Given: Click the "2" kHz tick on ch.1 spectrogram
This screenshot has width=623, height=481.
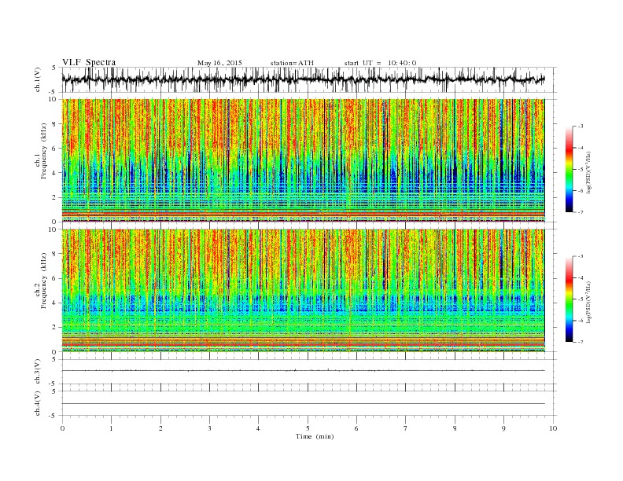Looking at the screenshot, I should coord(55,197).
